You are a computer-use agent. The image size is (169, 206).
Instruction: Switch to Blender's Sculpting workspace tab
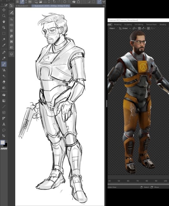[128, 25]
